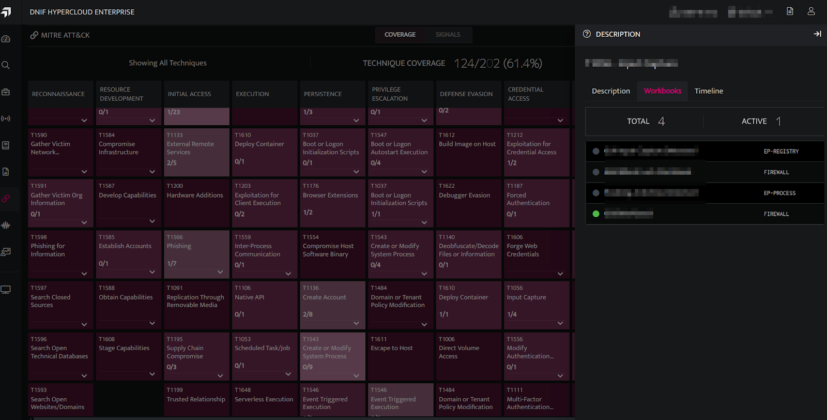827x420 pixels.
Task: Select the MITRE link icon in sidebar
Action: click(6, 198)
